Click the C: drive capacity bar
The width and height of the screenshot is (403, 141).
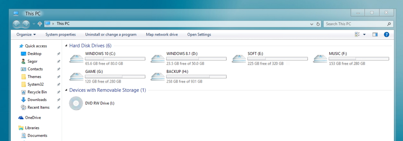115,59
